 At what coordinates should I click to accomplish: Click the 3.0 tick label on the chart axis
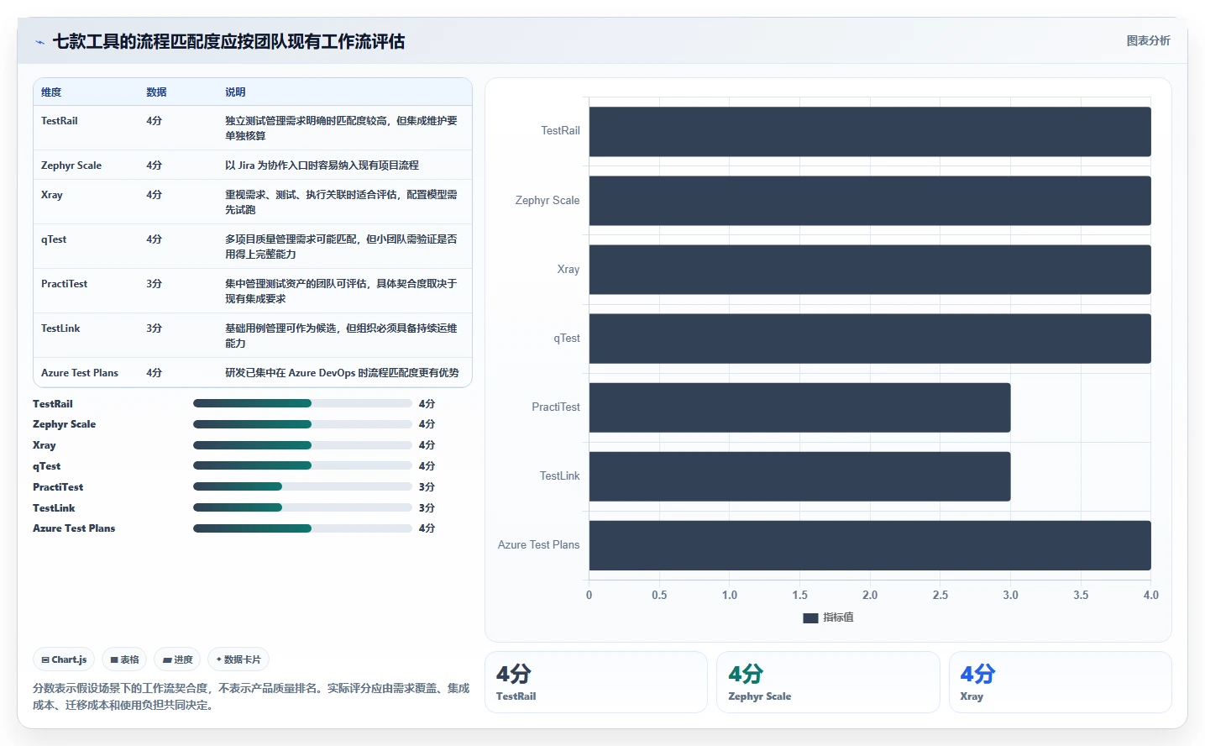[x=1010, y=595]
